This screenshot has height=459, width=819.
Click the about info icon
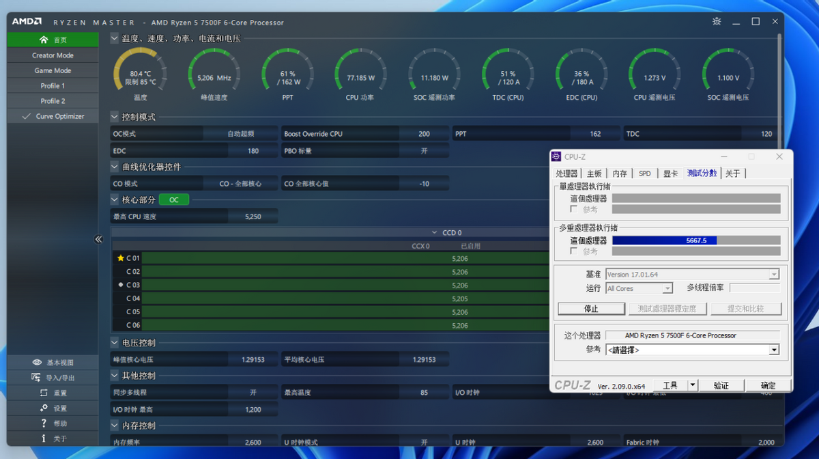(44, 439)
